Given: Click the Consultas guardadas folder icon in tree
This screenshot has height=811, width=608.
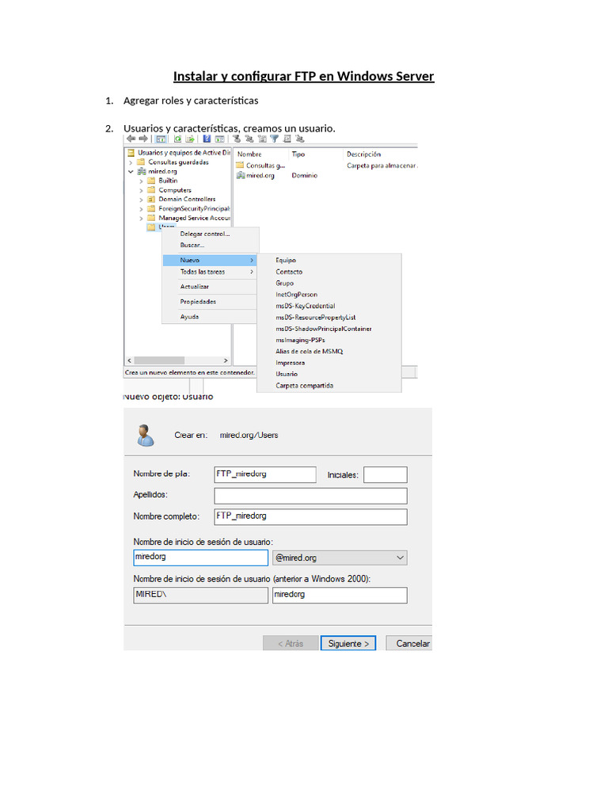Looking at the screenshot, I should pos(141,162).
